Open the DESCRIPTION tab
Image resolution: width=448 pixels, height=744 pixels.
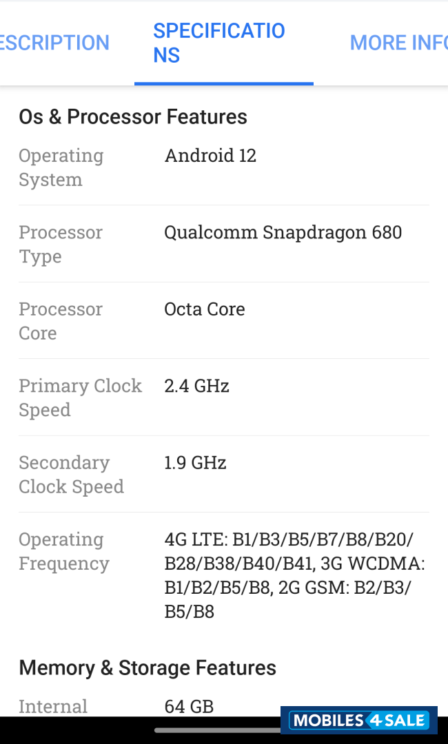point(54,42)
